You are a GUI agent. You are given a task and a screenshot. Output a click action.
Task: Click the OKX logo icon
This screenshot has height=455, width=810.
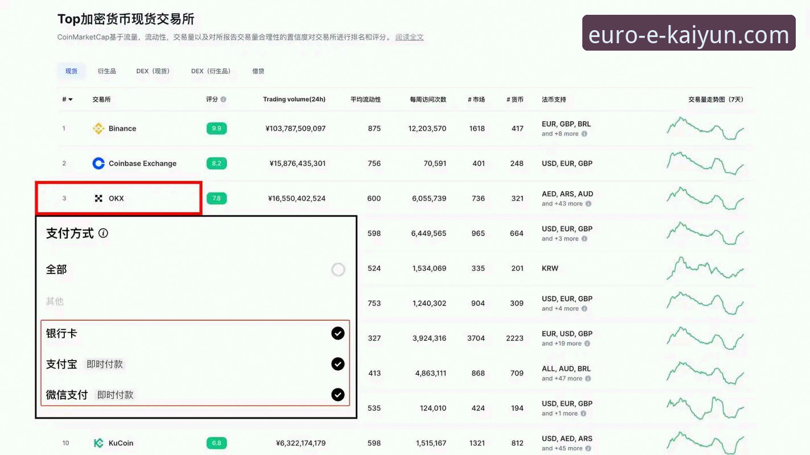tap(98, 198)
